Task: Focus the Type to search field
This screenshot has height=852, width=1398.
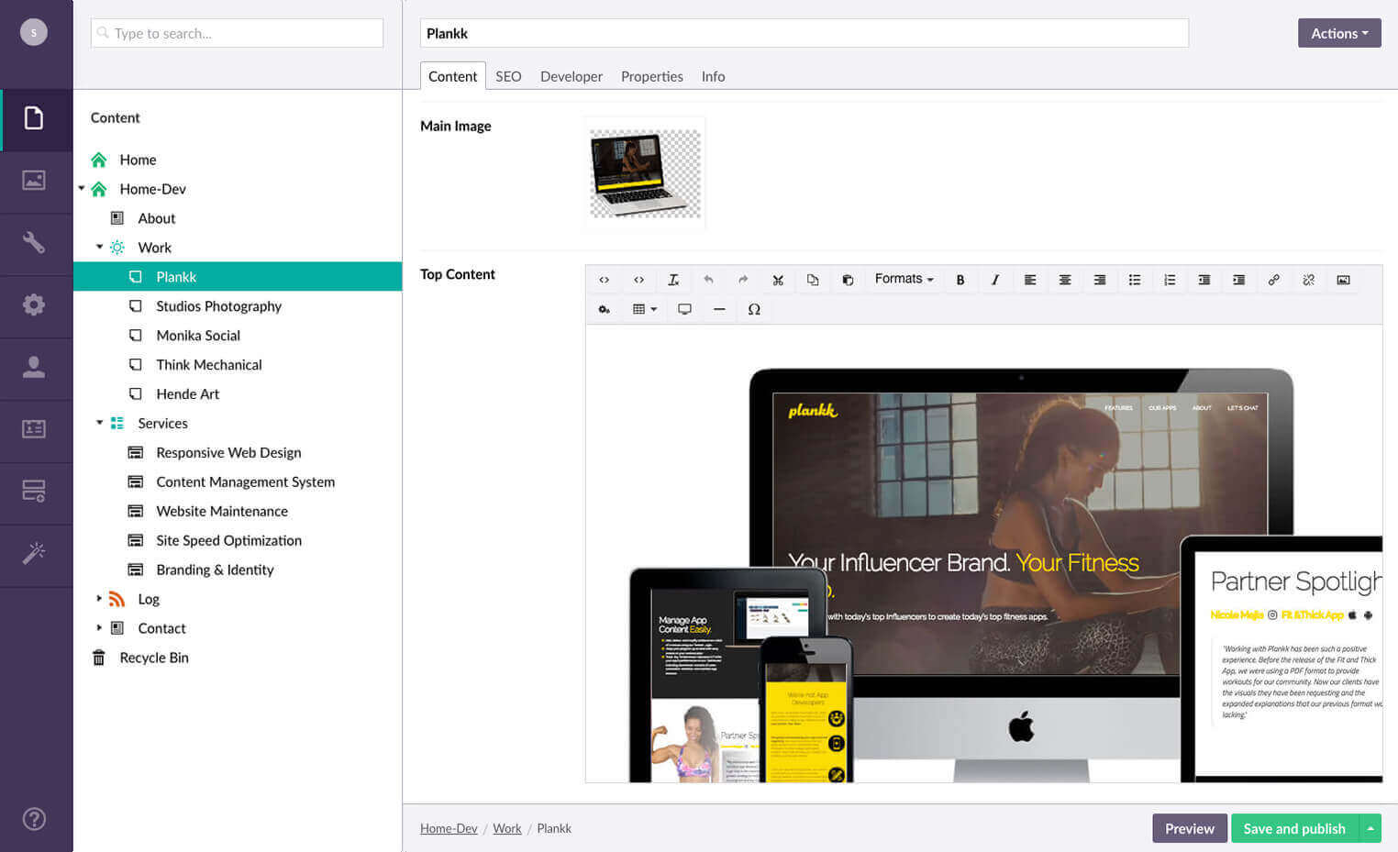Action: click(237, 33)
